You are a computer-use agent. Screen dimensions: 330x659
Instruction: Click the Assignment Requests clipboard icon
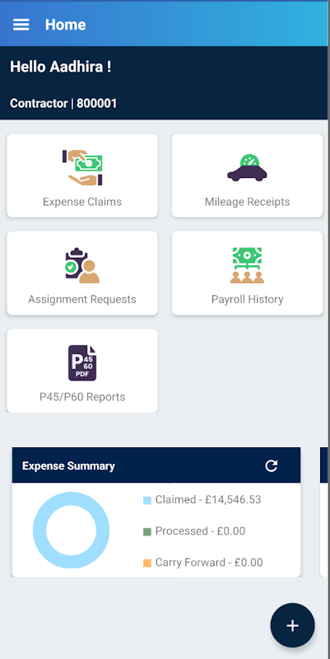click(82, 265)
